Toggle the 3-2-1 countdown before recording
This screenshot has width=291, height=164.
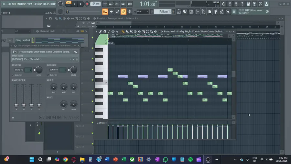pos(117,4)
